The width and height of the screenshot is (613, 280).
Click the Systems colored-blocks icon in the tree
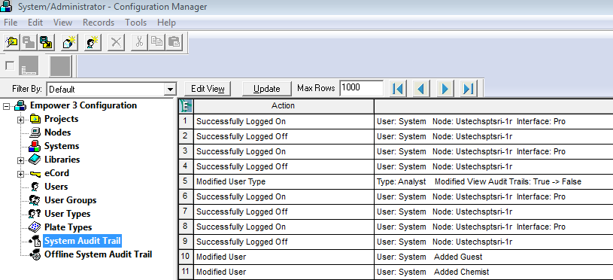pyautogui.click(x=35, y=146)
